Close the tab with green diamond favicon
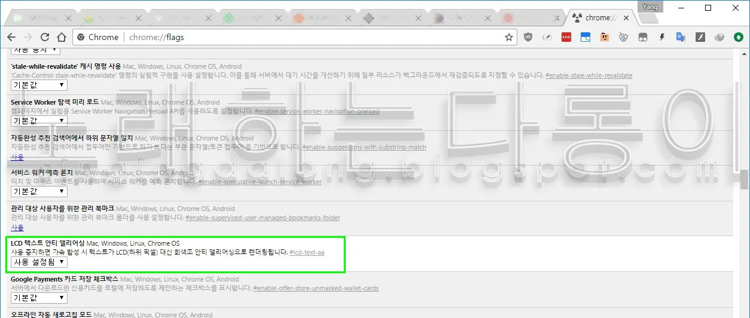This screenshot has width=750, height=318. point(278,18)
